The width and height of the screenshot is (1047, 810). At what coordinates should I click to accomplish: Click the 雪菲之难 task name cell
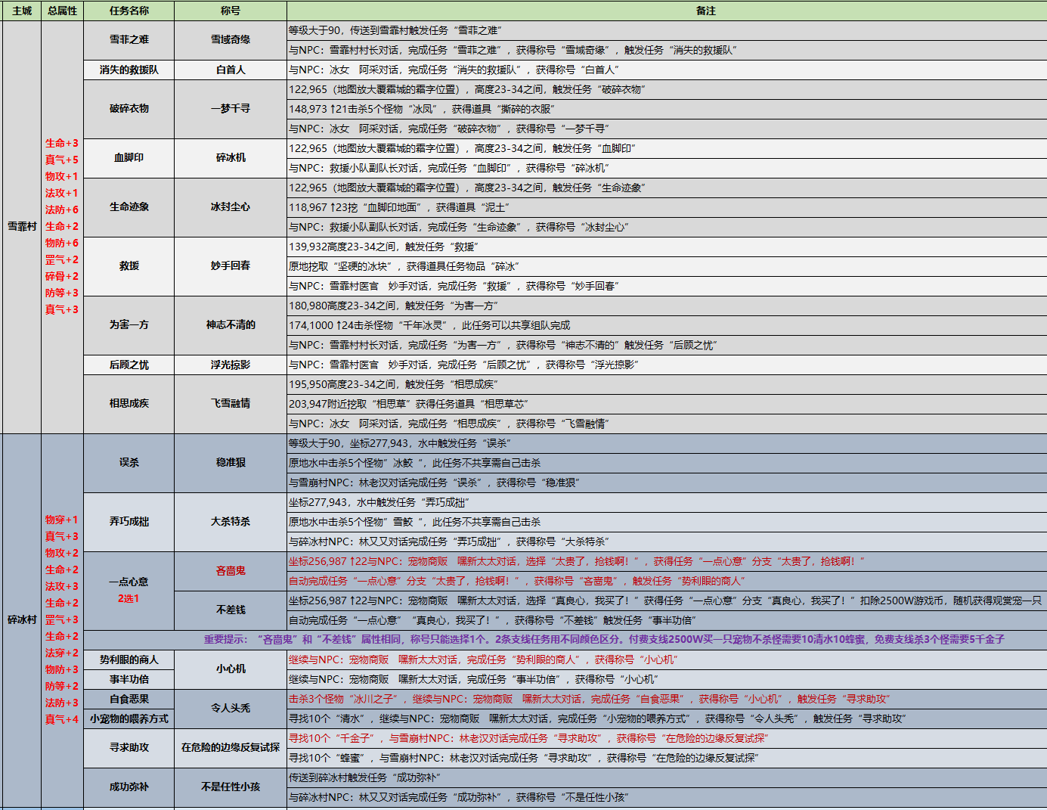tap(129, 40)
